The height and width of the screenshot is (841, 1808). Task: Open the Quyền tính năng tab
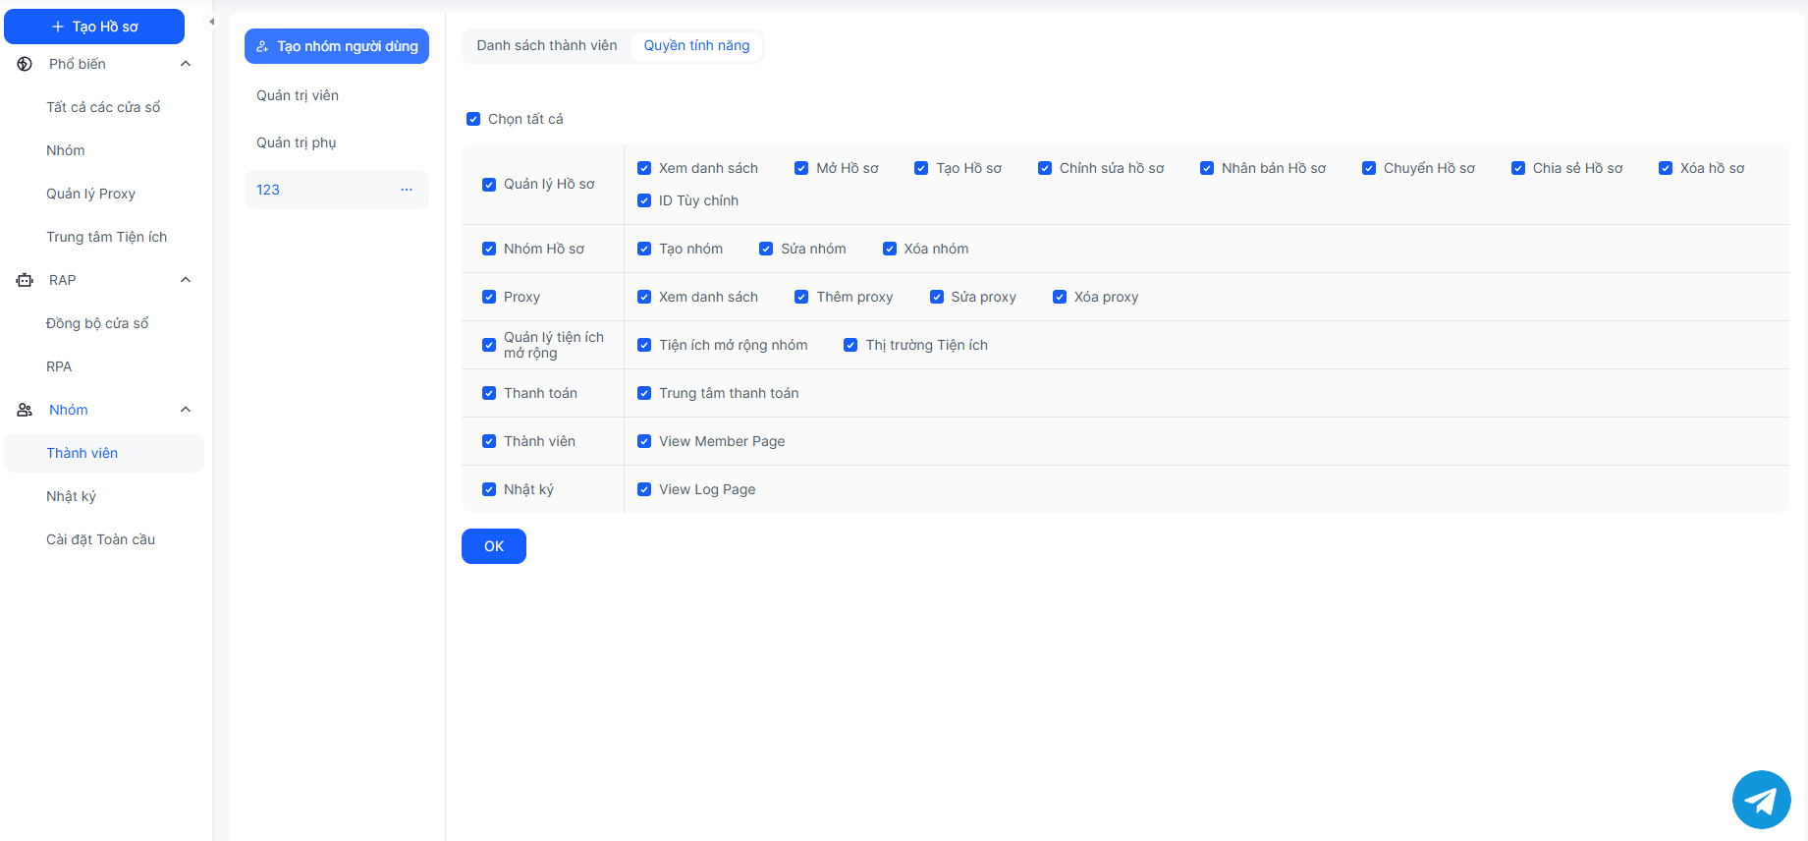click(696, 45)
